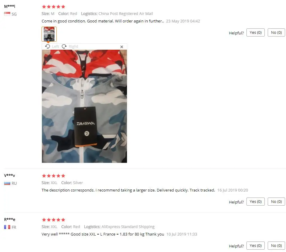Click the Russia flag icon
Image resolution: width=286 pixels, height=252 pixels.
7,183
